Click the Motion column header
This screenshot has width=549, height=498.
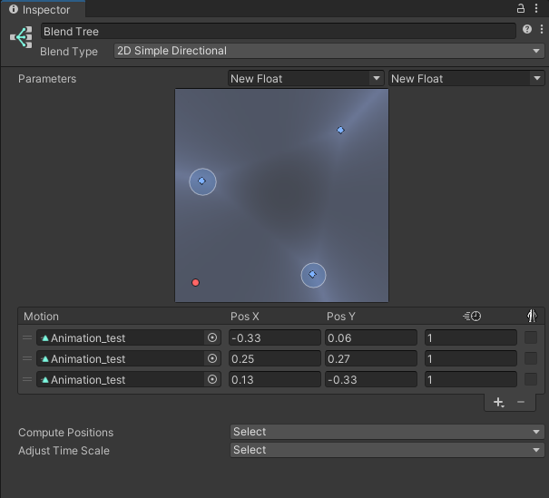(x=41, y=317)
